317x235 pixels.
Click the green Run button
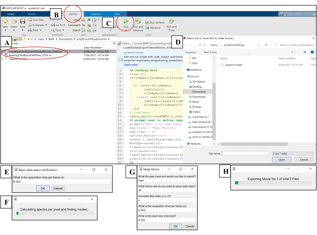(126, 23)
